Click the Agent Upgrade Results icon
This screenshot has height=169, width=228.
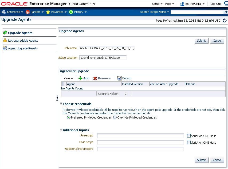click(x=5, y=48)
